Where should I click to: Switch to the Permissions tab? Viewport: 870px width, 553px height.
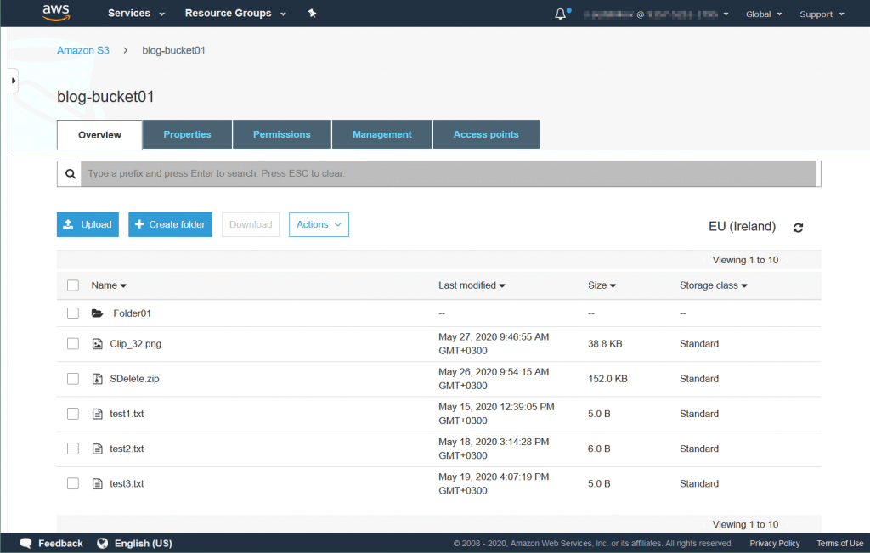click(281, 134)
